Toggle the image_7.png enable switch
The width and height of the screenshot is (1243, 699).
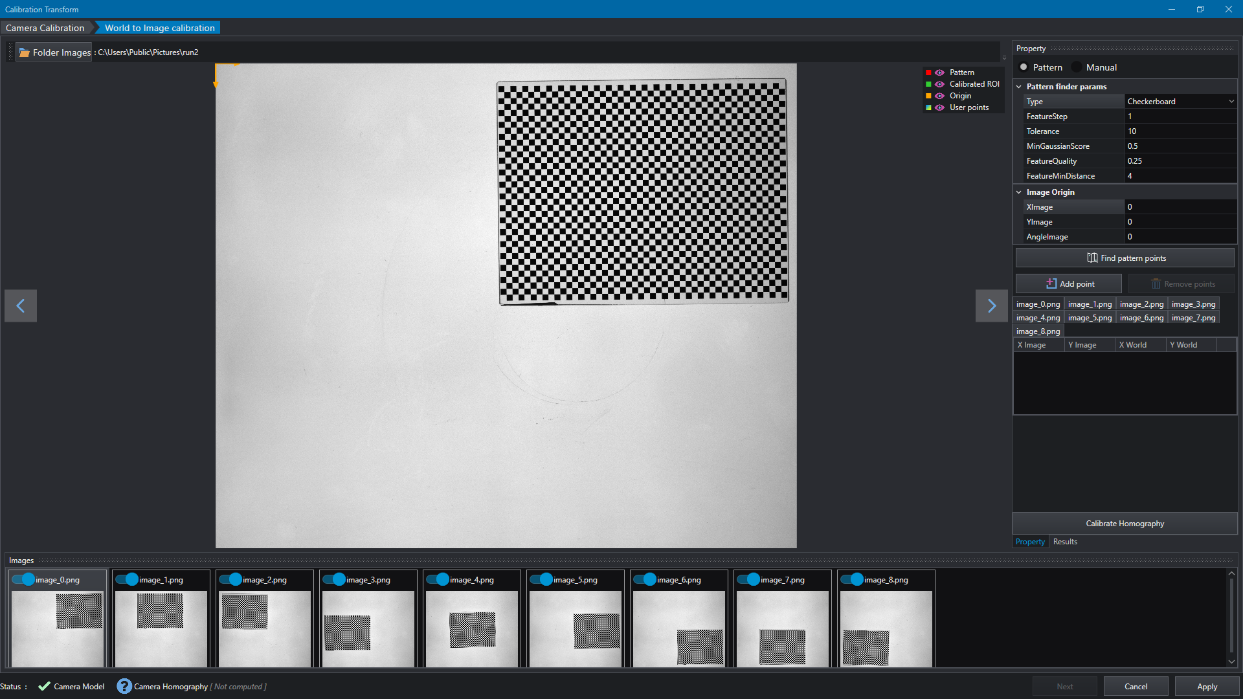tap(748, 579)
